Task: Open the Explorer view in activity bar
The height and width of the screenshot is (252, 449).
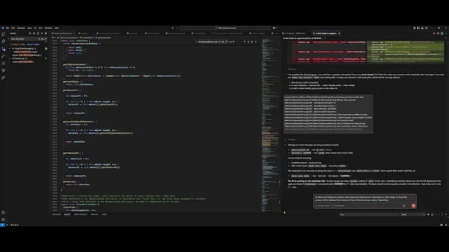Action: [3, 34]
